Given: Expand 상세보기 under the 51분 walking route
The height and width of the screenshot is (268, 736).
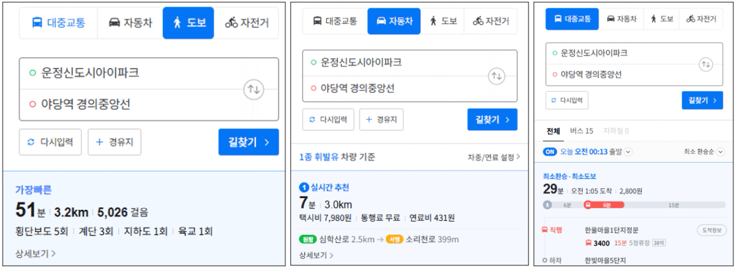Looking at the screenshot, I should tap(36, 253).
